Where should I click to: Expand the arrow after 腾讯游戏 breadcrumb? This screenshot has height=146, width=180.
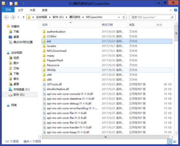[83, 17]
